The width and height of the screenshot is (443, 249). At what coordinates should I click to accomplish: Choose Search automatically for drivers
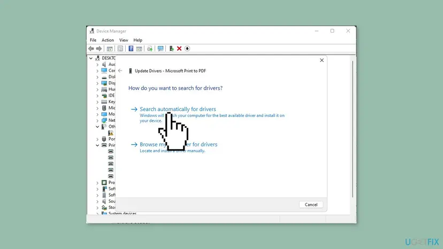[178, 109]
